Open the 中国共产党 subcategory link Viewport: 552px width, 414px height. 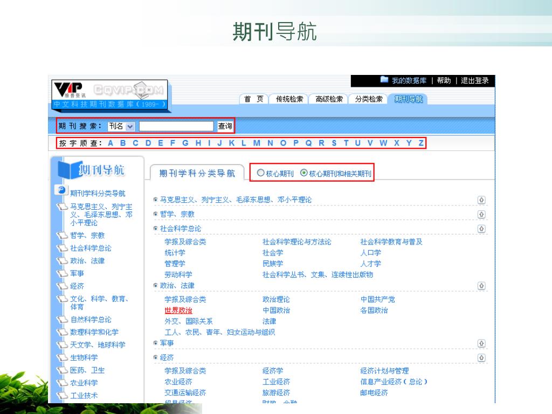[x=377, y=300]
